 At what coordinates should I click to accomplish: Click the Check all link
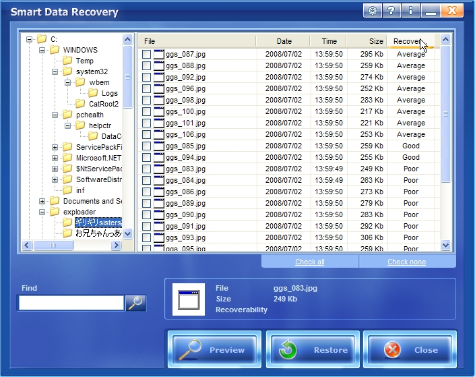tap(310, 262)
